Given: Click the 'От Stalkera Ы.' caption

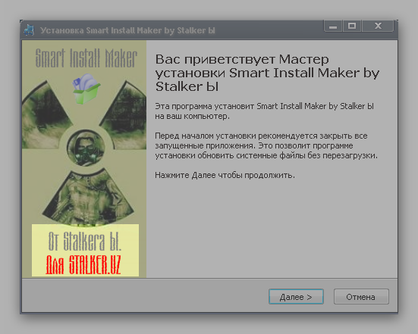Looking at the screenshot, I should [85, 241].
